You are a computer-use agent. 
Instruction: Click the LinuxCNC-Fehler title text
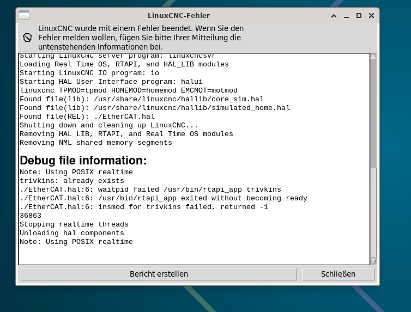[x=179, y=16]
